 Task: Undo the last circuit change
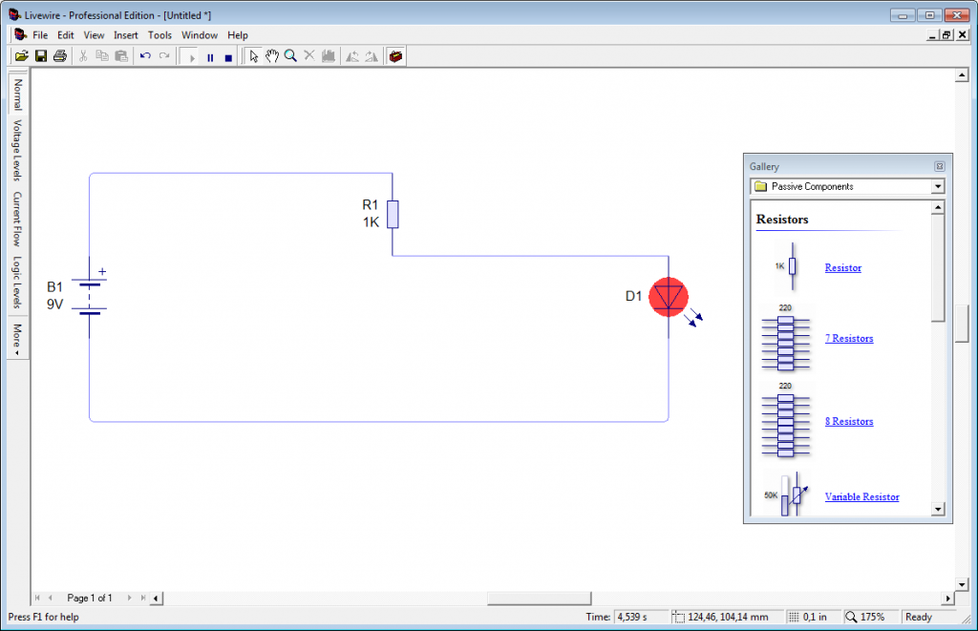click(143, 56)
